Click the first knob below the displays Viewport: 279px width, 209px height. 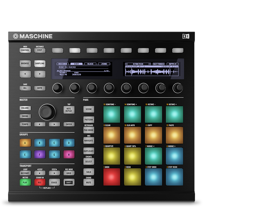pyautogui.click(x=57, y=88)
